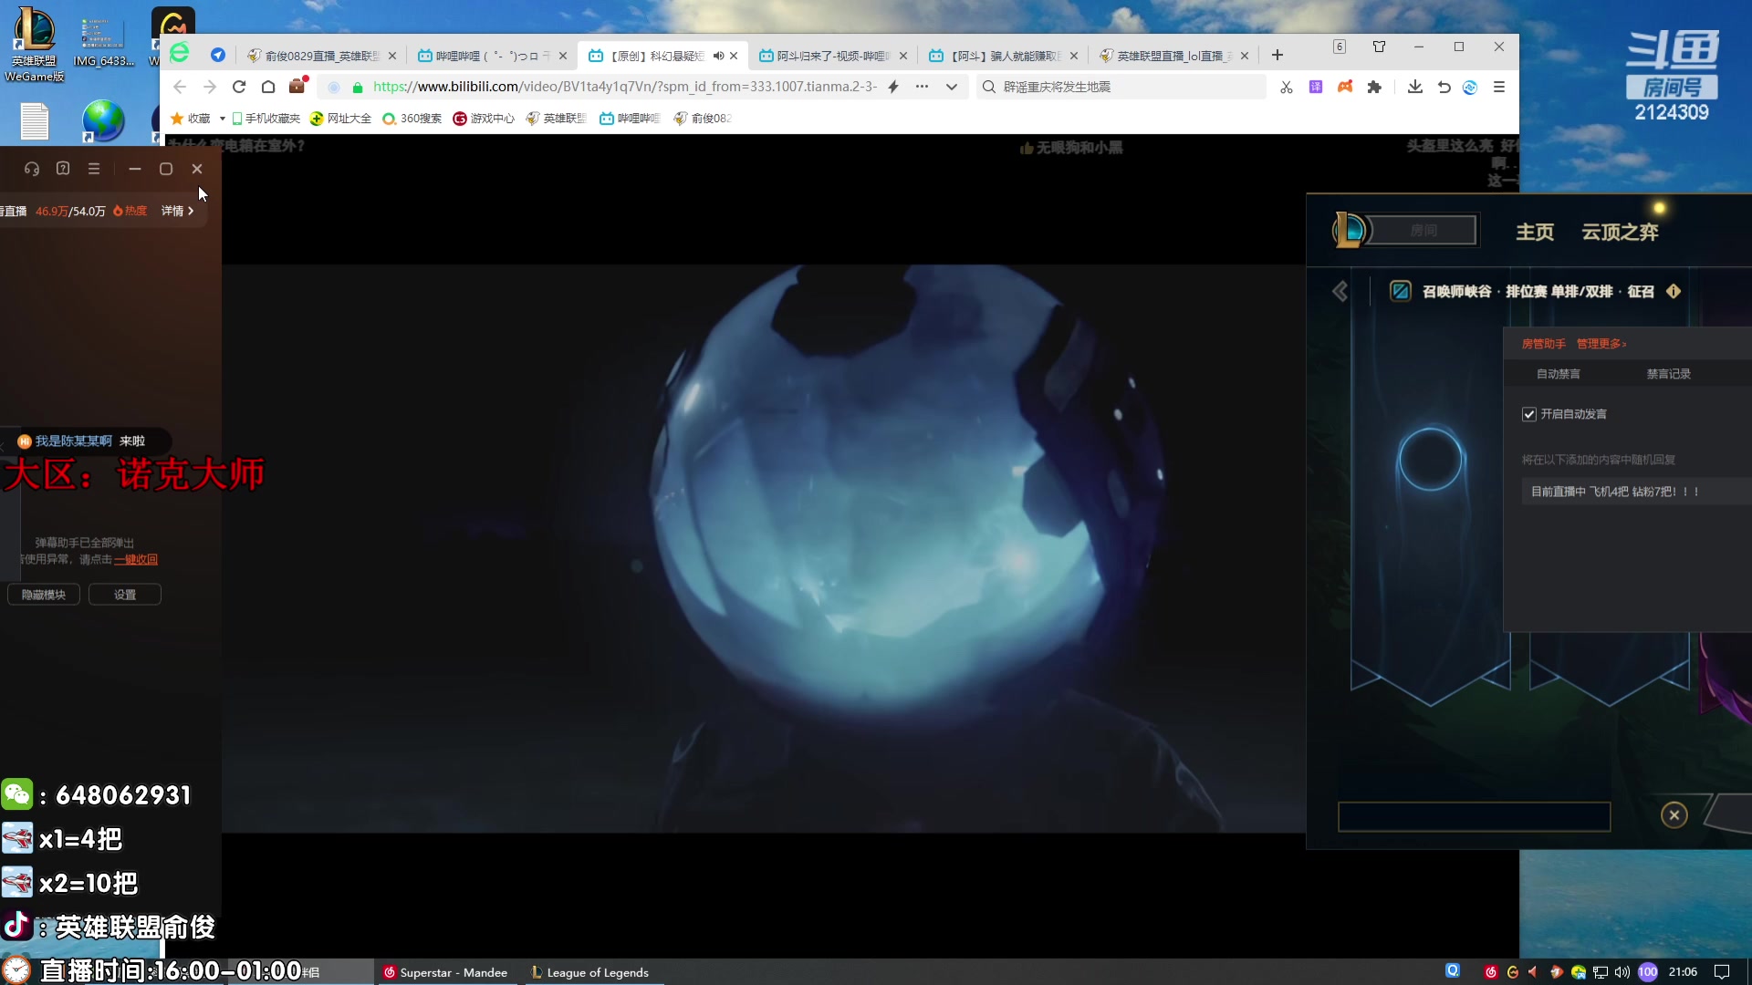Uncheck 开启自动发言 checkbox

[x=1529, y=414]
